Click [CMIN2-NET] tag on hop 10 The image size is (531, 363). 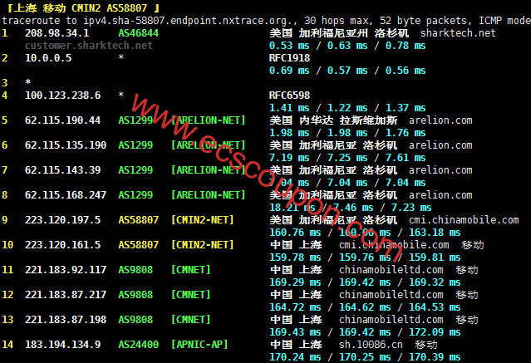point(203,245)
